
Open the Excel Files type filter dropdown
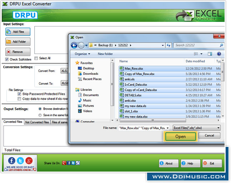(196, 128)
